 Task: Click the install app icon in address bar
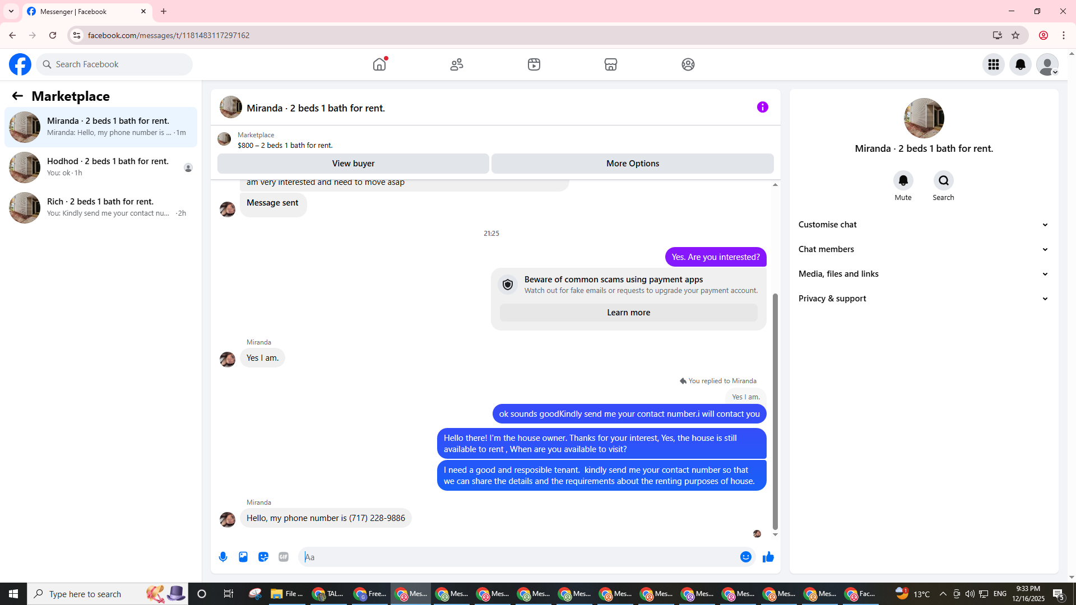click(x=998, y=35)
